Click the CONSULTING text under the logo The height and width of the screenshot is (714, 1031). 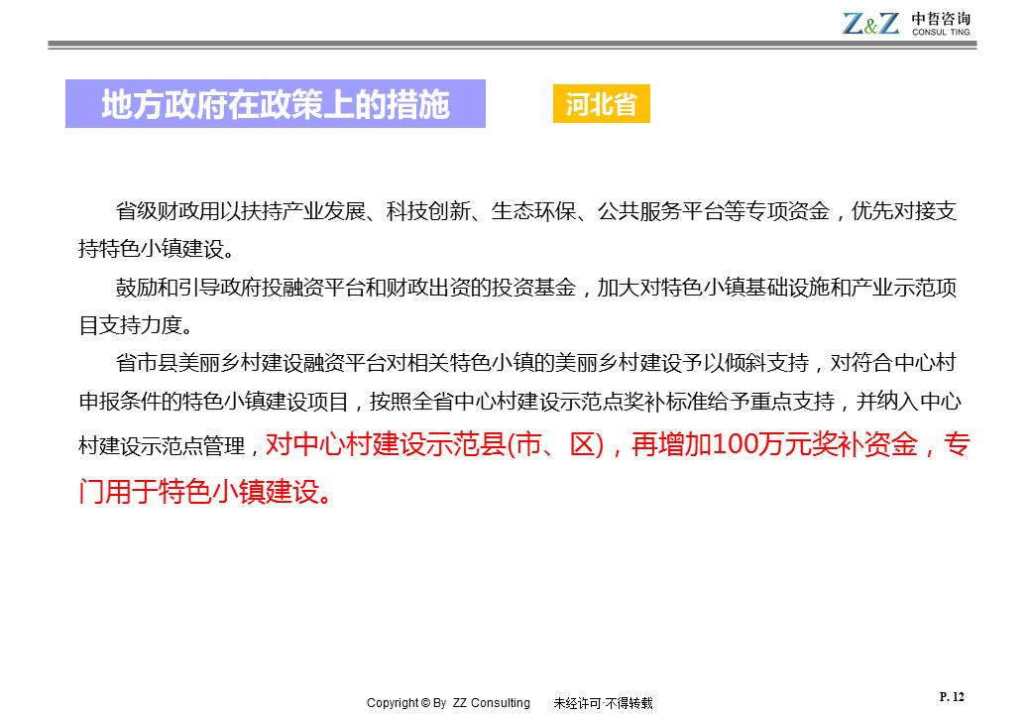click(941, 33)
